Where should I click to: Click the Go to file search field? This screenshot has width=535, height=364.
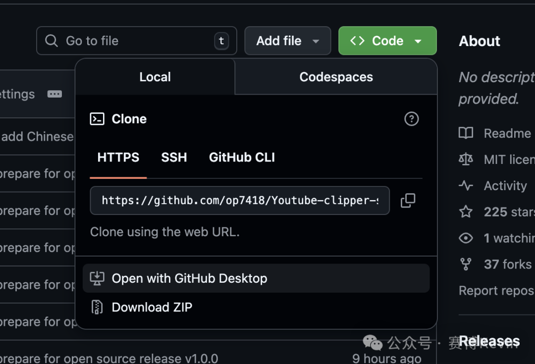[x=134, y=41]
